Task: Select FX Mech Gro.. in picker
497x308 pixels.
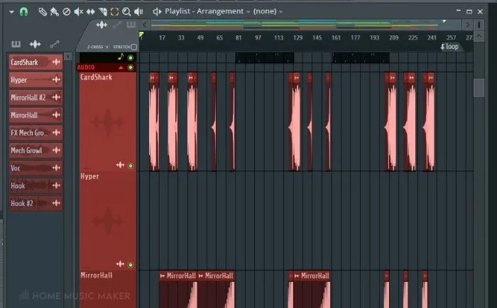Action: (x=35, y=133)
